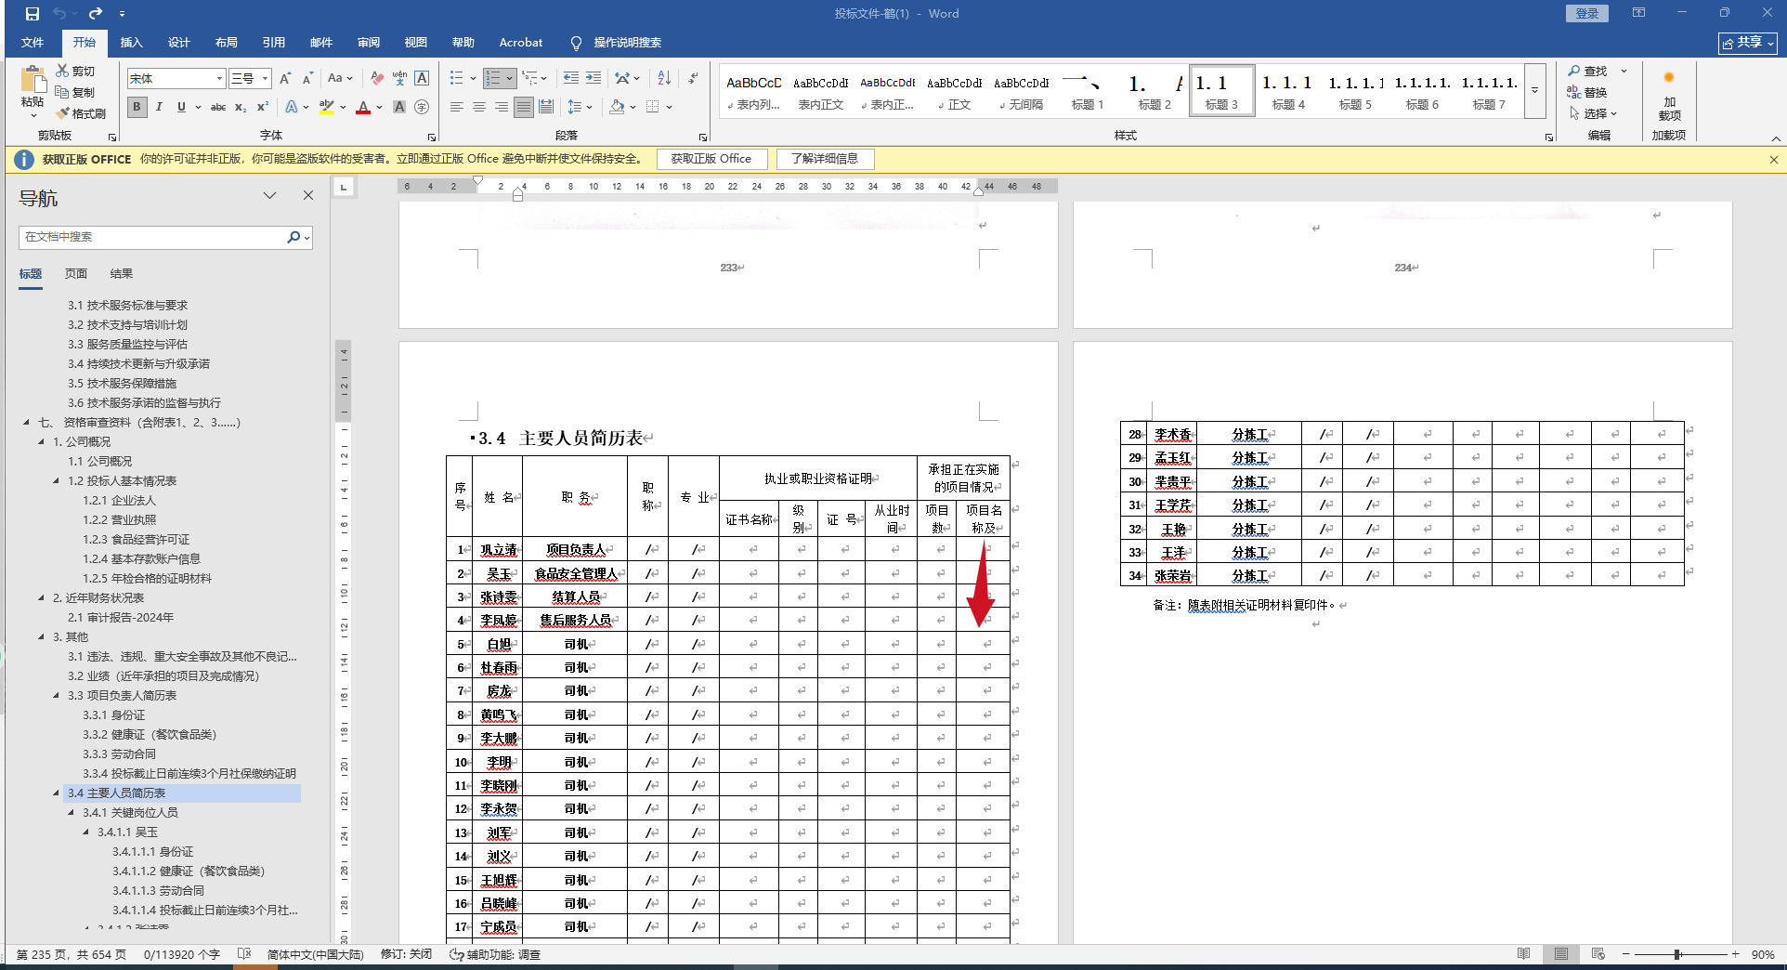Open the navigation pane options chevron

click(269, 195)
